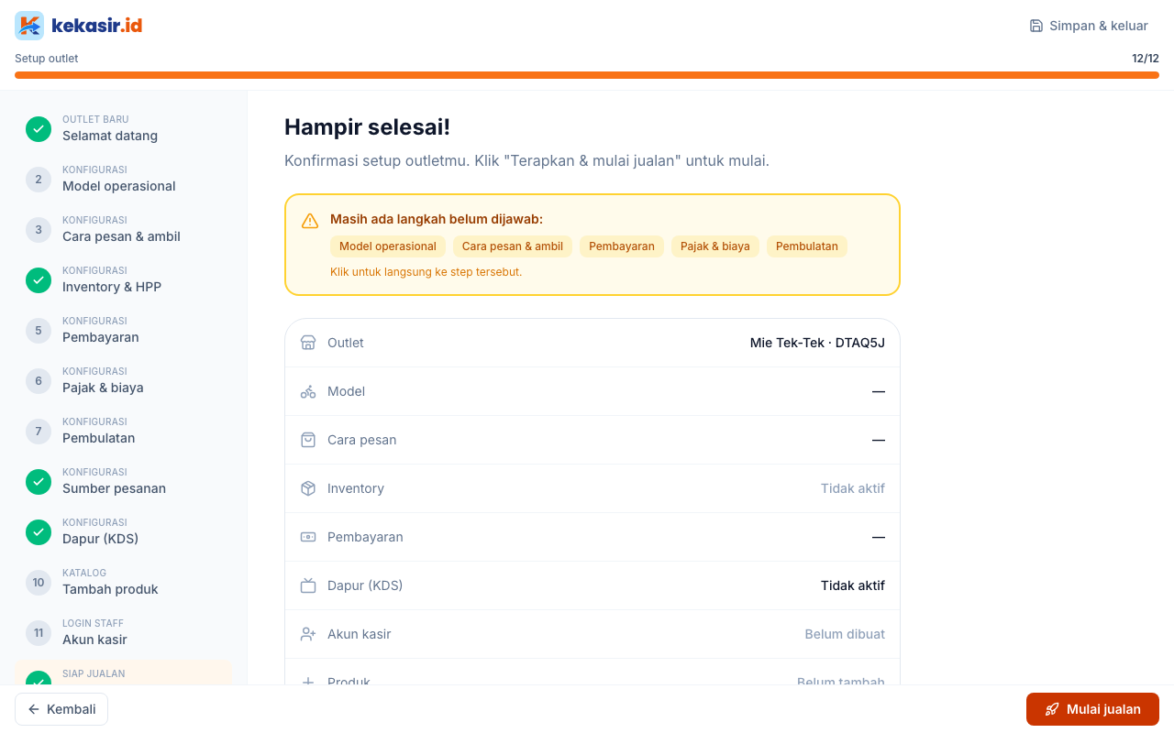Click the warning triangle icon in yellow notice
This screenshot has width=1174, height=733.
[x=310, y=221]
